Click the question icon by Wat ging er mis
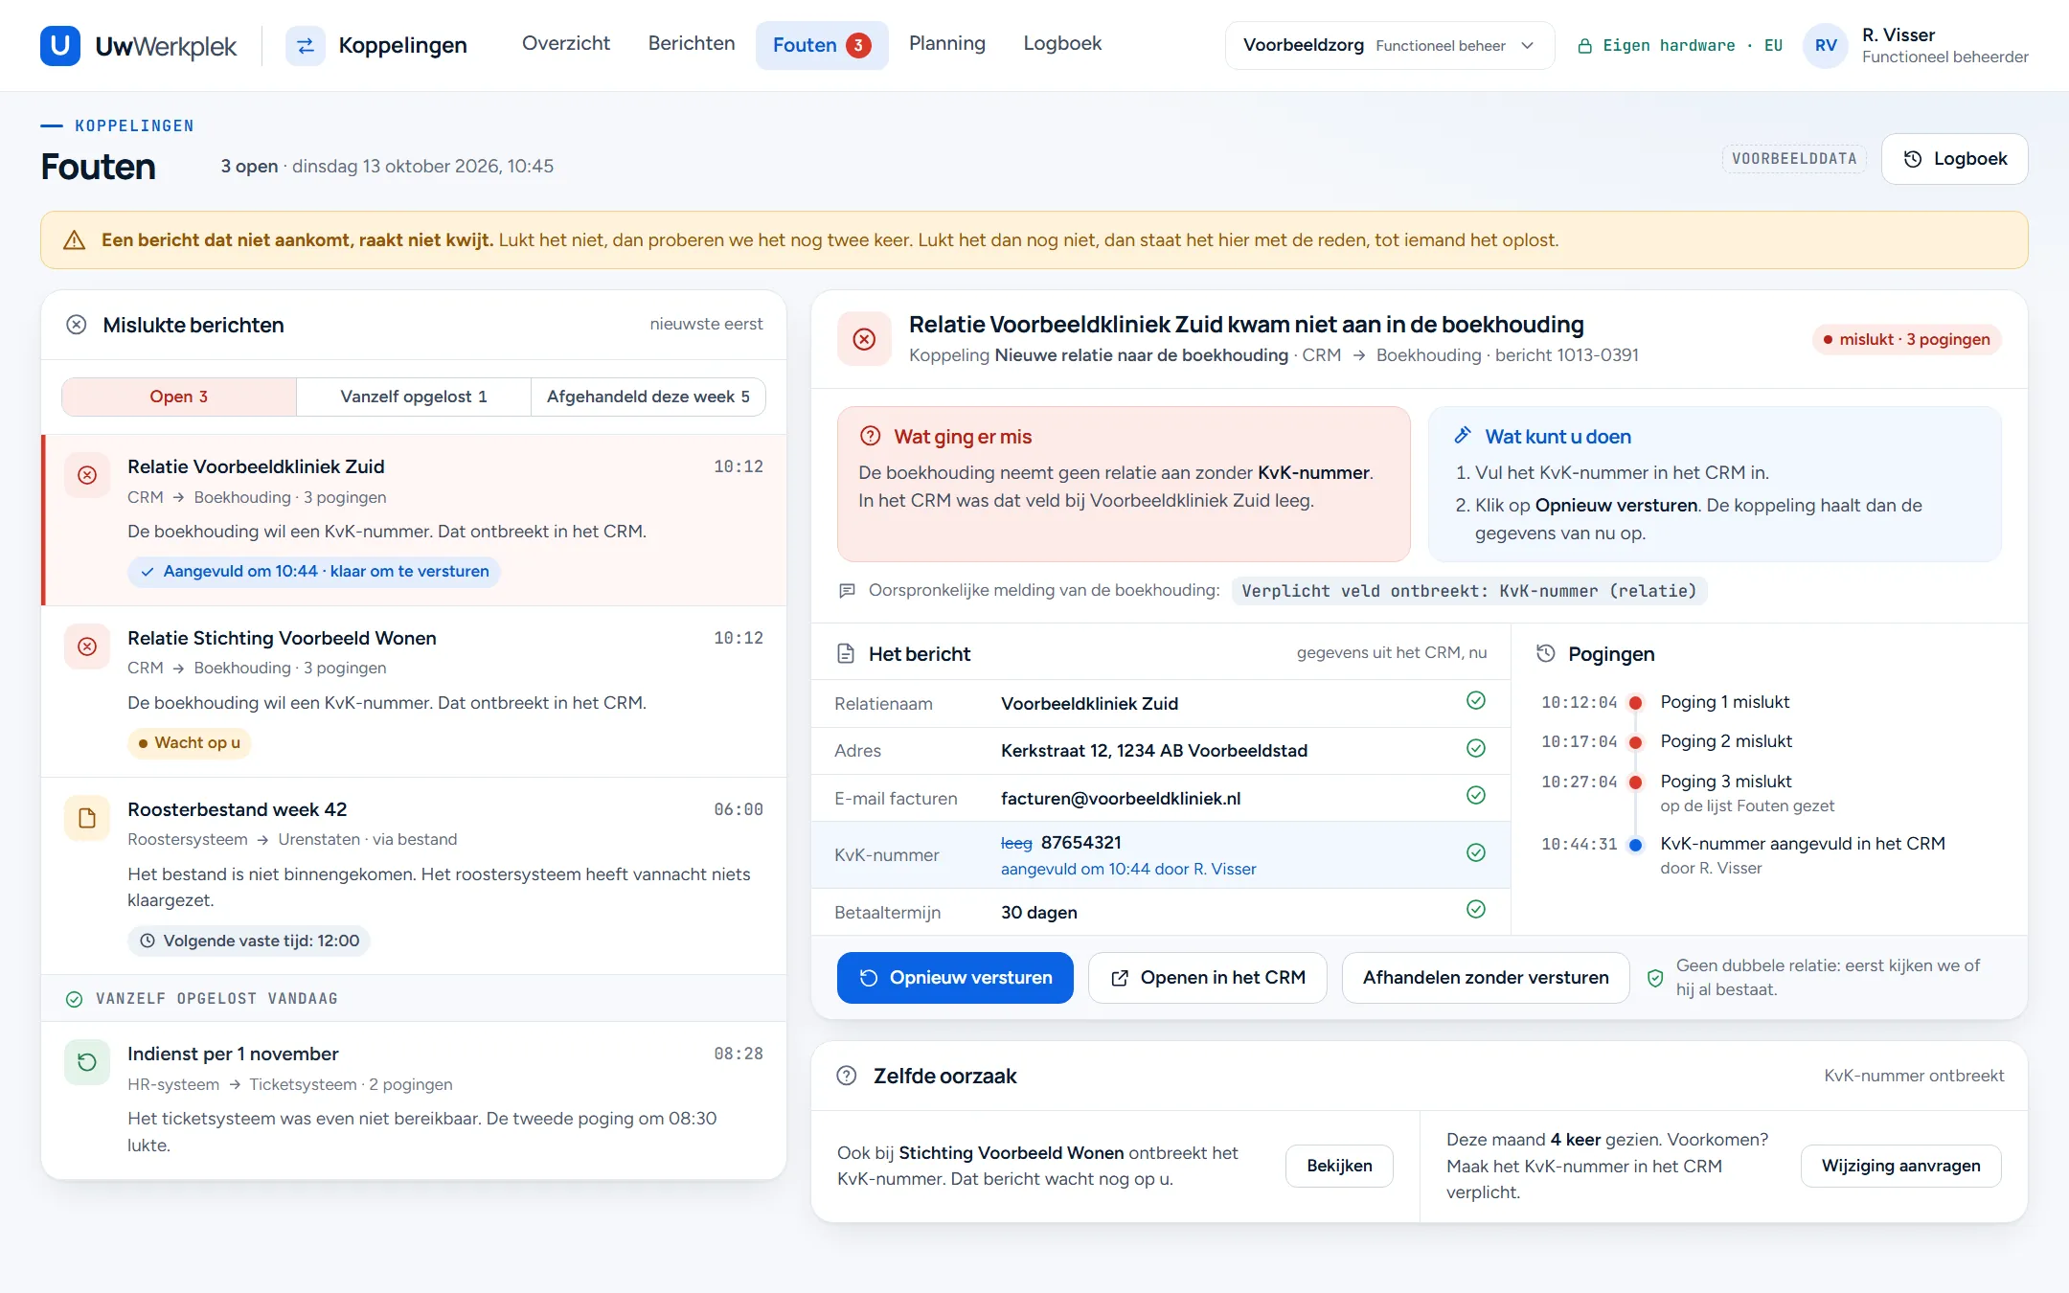 click(x=870, y=436)
